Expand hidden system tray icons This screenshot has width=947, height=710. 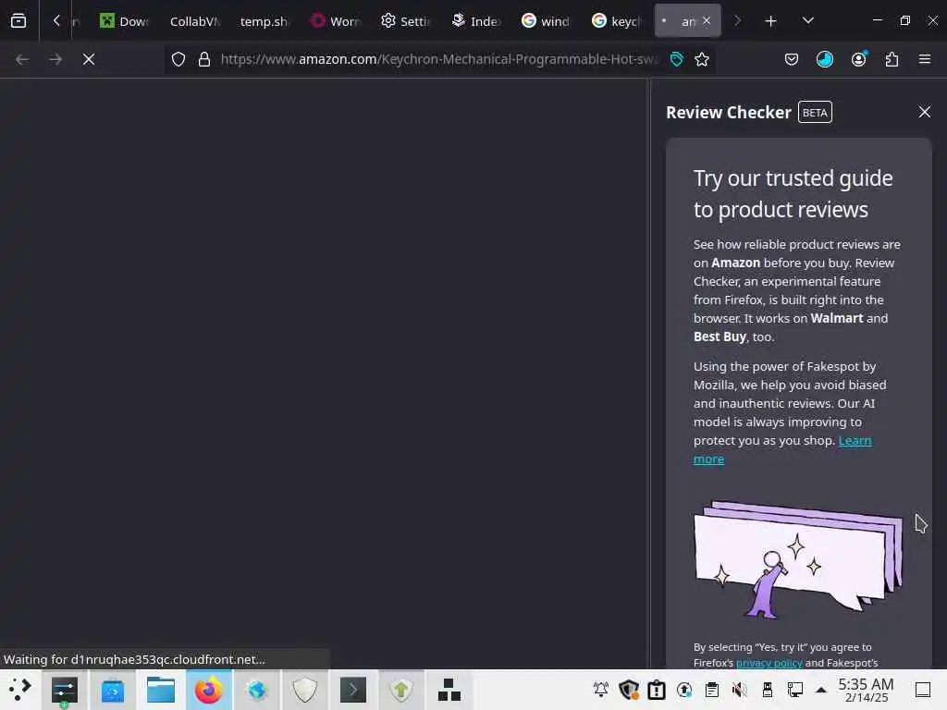pos(821,690)
